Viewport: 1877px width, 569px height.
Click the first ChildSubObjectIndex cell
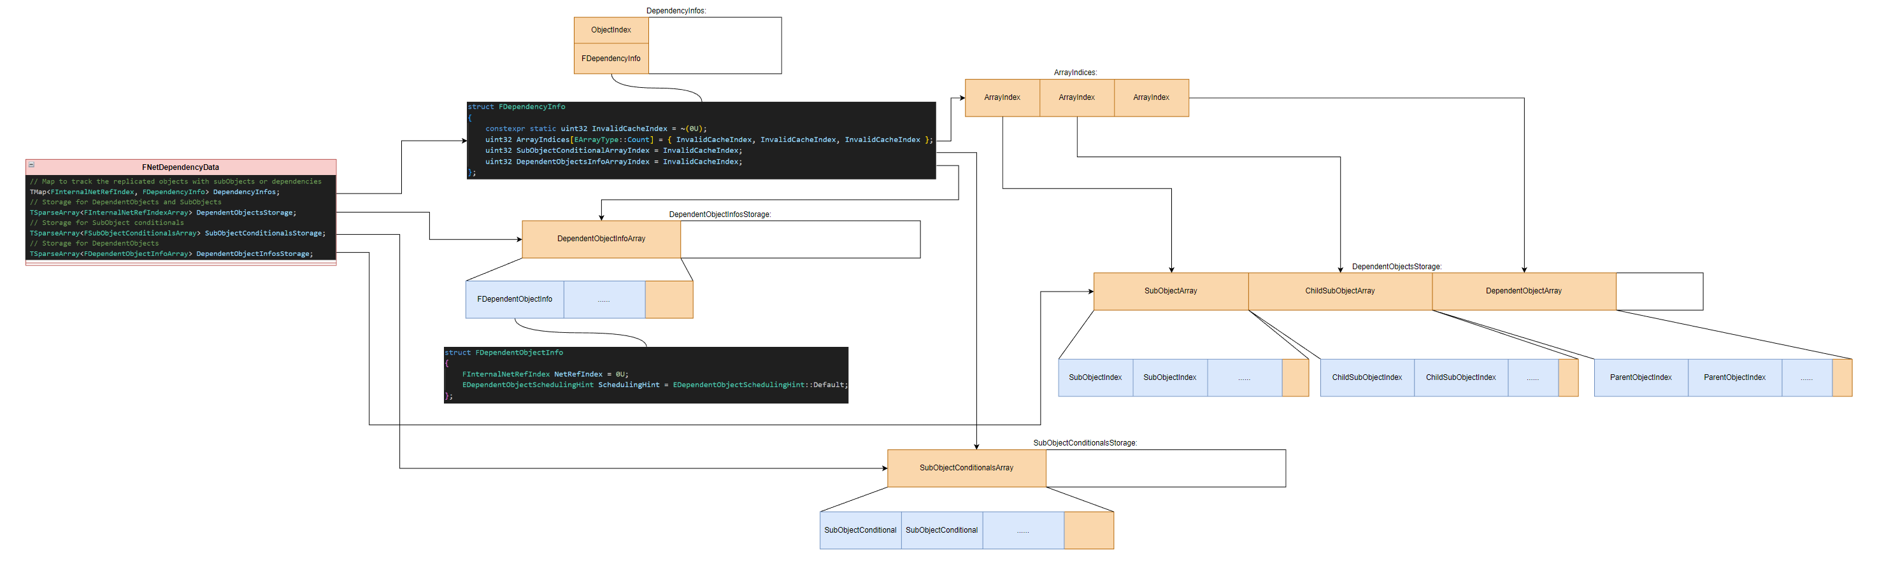1366,377
